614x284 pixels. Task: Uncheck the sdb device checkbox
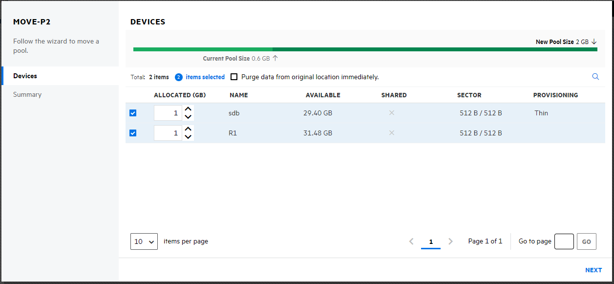(133, 113)
